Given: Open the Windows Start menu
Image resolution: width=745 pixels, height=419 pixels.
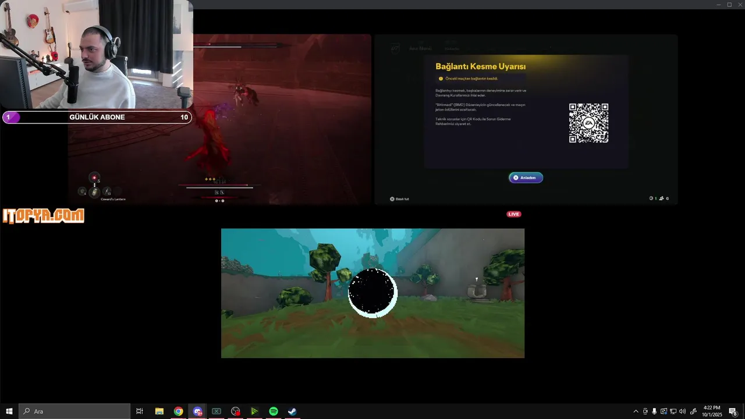Looking at the screenshot, I should [9, 411].
